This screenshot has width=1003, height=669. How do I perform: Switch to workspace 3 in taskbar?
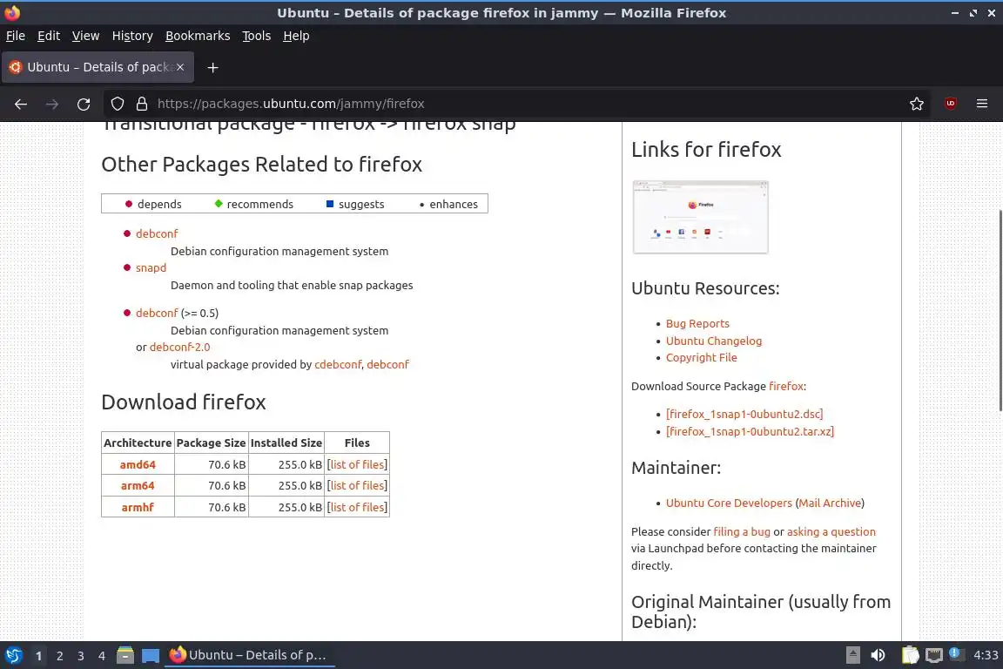pyautogui.click(x=81, y=656)
